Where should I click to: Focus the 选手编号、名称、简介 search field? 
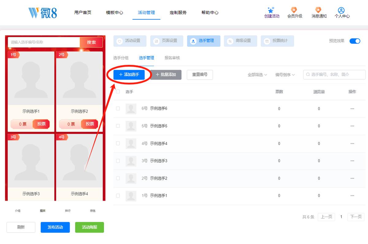tap(334, 75)
